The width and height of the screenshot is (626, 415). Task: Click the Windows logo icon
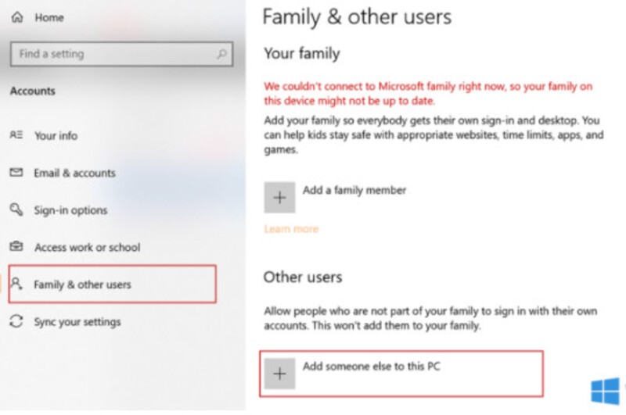[x=605, y=391]
